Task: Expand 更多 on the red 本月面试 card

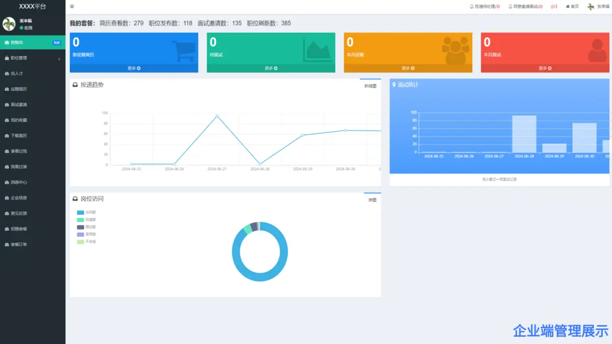Action: click(545, 68)
